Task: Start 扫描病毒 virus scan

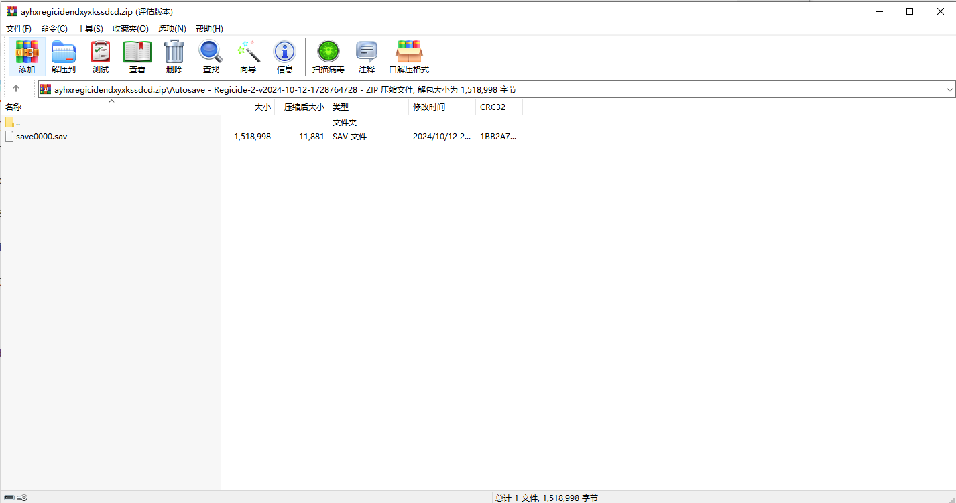Action: coord(328,56)
